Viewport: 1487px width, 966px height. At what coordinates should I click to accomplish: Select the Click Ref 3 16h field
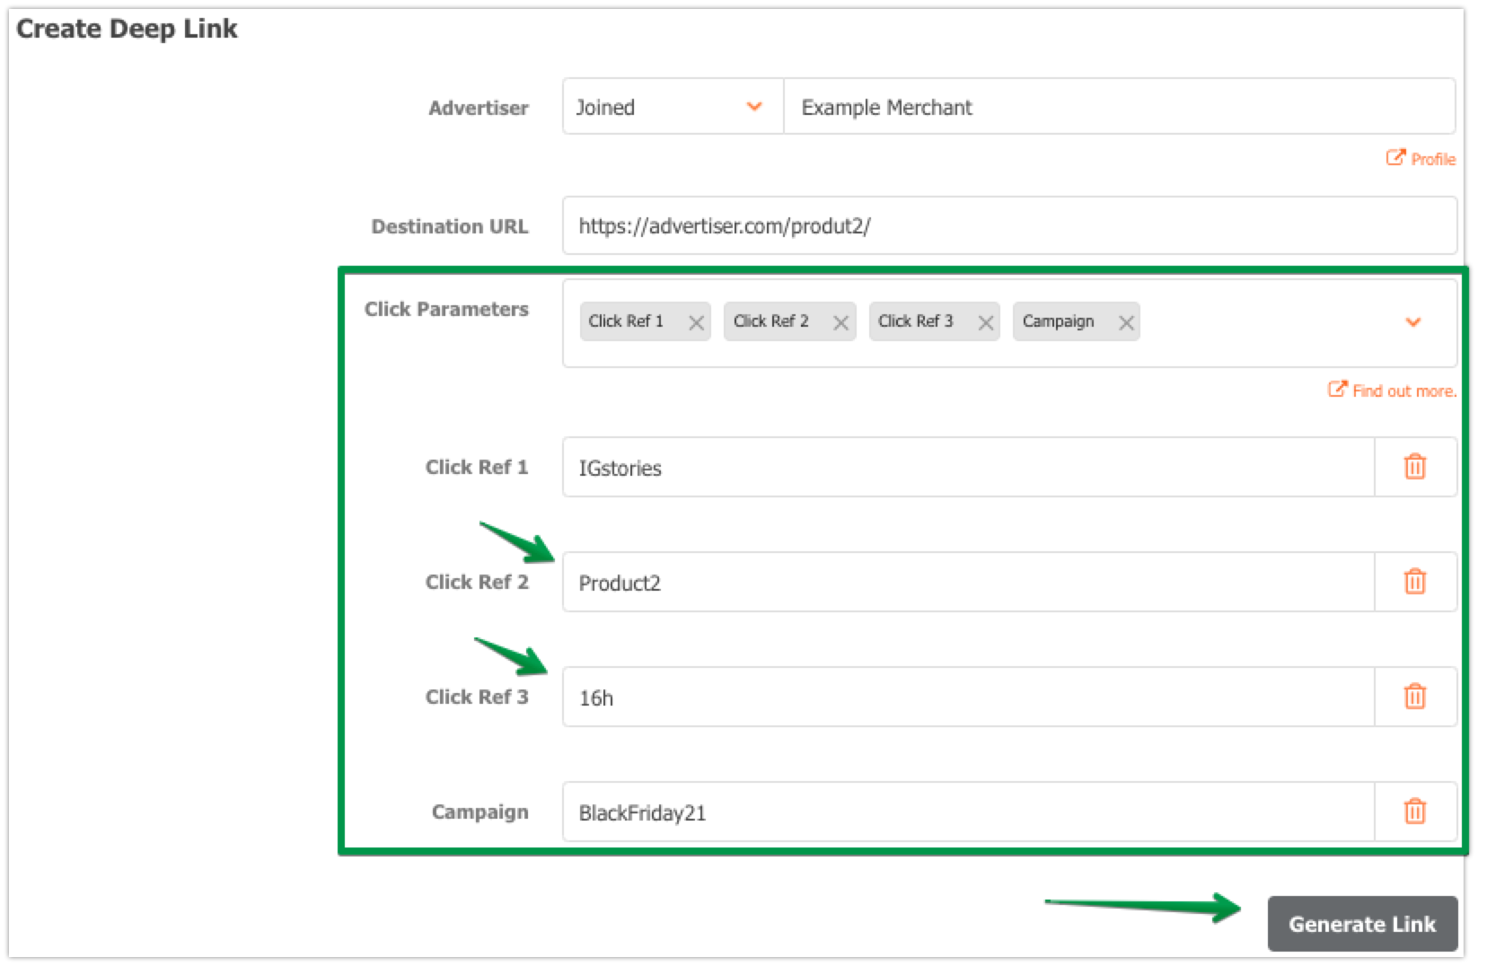[967, 698]
